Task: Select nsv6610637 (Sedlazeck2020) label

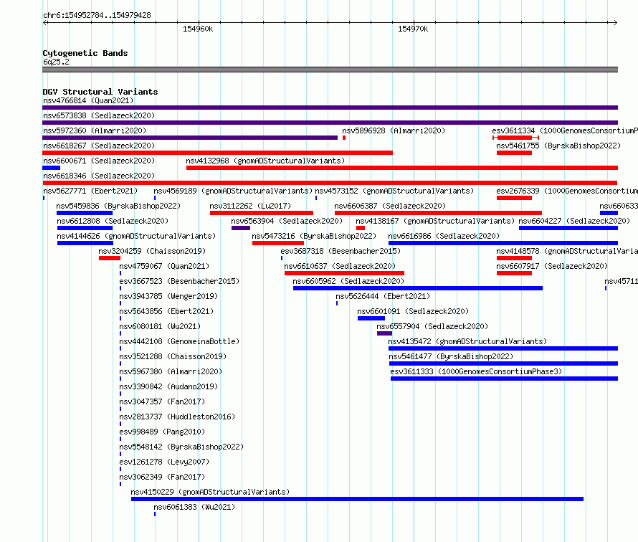Action: click(340, 266)
